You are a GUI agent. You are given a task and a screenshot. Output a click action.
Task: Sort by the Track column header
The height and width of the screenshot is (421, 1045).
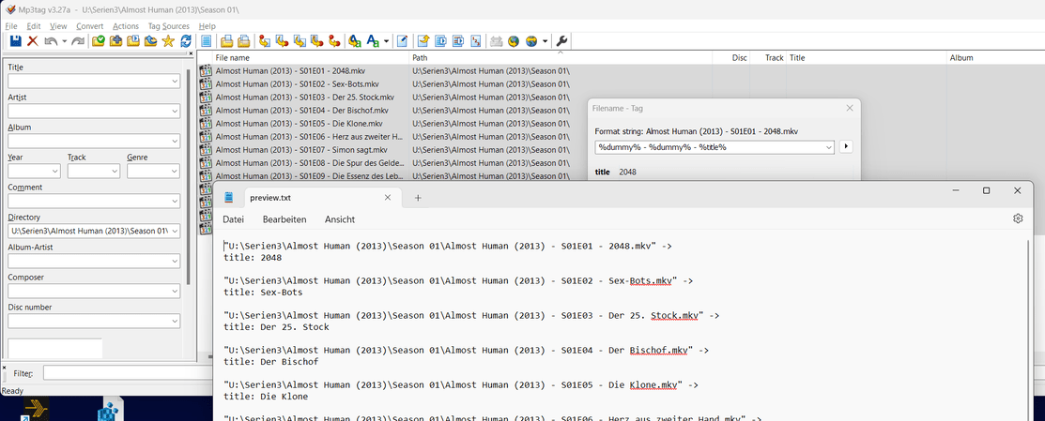click(768, 58)
